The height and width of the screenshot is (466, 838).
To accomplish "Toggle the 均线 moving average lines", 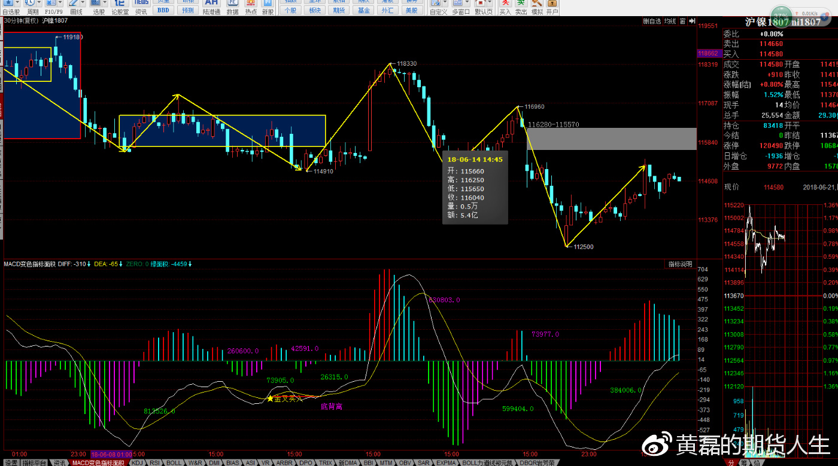I will coord(670,21).
